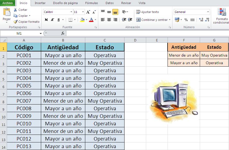Select Código header cell
Screen dimensions: 229x150
click(24, 47)
